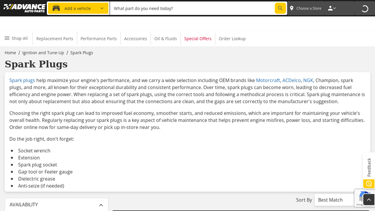Open the user account icon menu
The image size is (375, 211).
[331, 8]
